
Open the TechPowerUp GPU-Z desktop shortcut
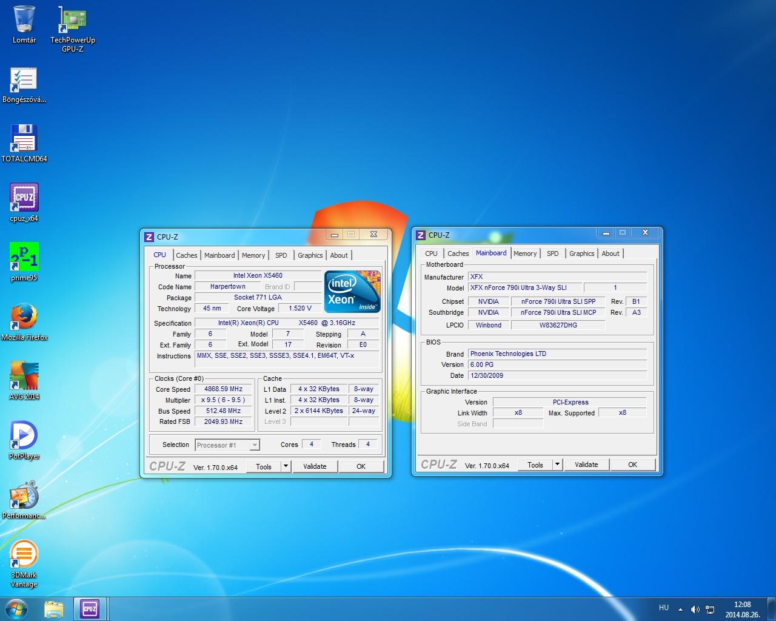point(72,29)
